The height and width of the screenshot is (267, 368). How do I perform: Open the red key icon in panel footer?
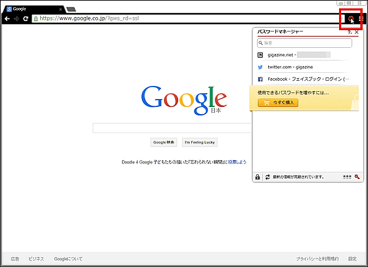point(357,177)
